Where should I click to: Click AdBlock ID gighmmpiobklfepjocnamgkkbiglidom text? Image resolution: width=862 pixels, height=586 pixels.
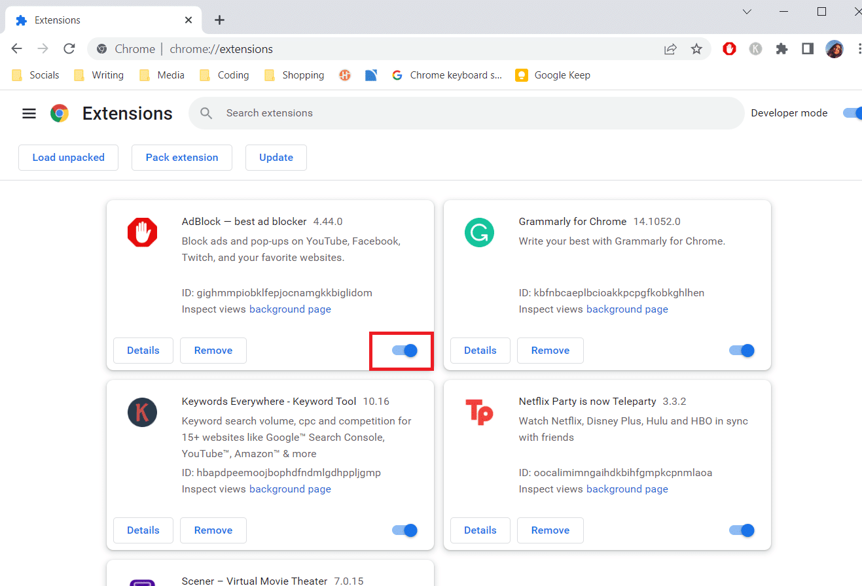(x=277, y=293)
